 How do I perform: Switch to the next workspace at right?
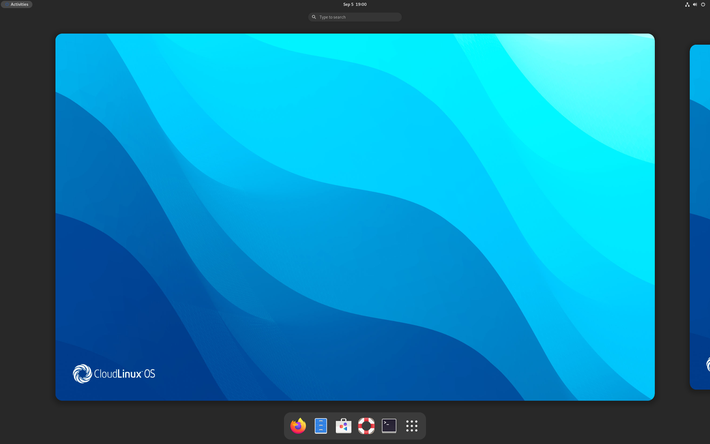click(x=700, y=217)
